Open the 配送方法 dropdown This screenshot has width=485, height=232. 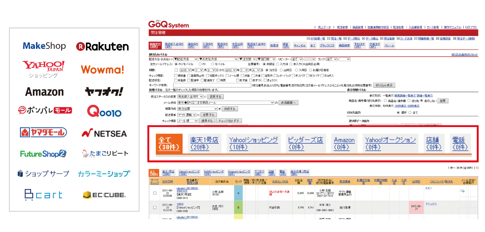[185, 59]
